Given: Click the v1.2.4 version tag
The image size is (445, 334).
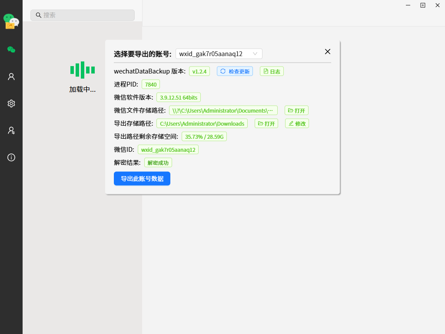Looking at the screenshot, I should point(199,71).
